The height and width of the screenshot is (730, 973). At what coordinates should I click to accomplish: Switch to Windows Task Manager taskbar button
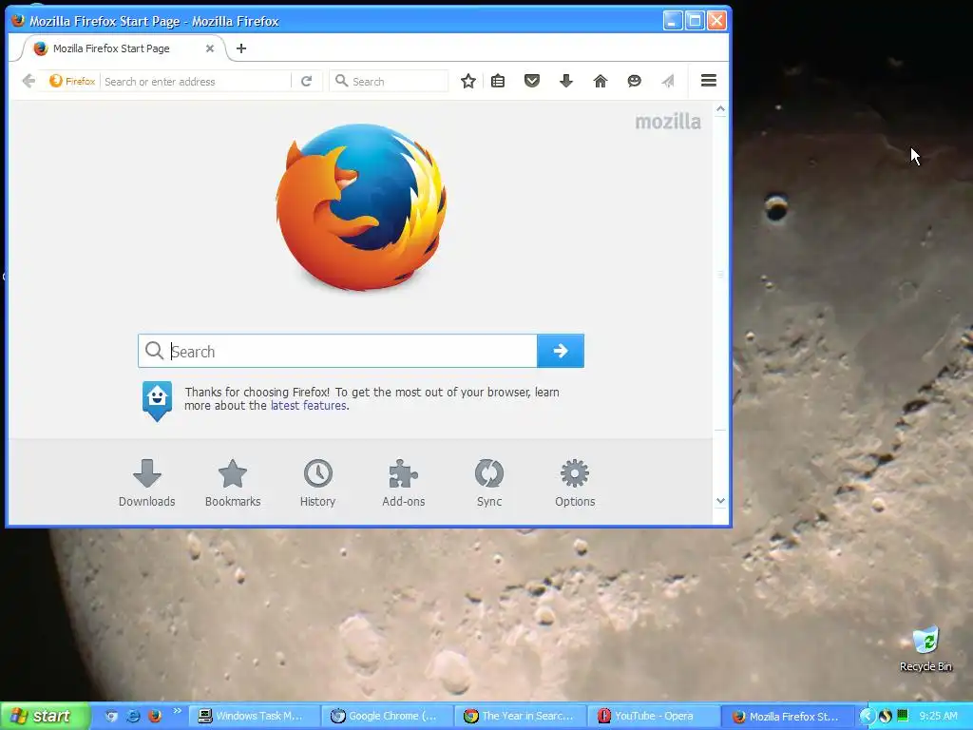tap(253, 716)
